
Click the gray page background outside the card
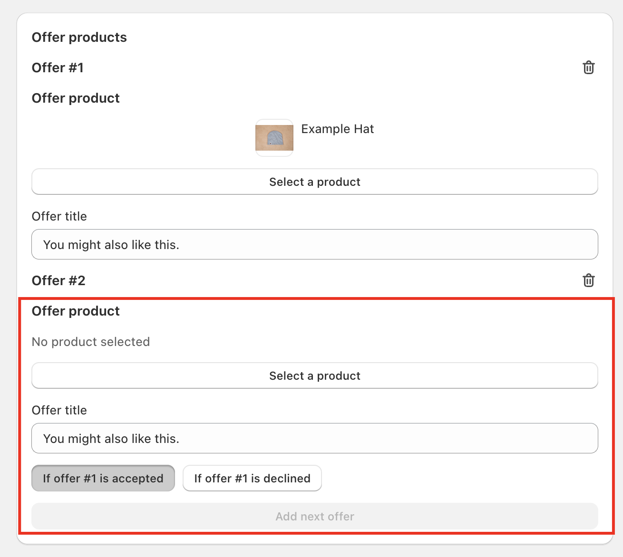(x=8, y=285)
